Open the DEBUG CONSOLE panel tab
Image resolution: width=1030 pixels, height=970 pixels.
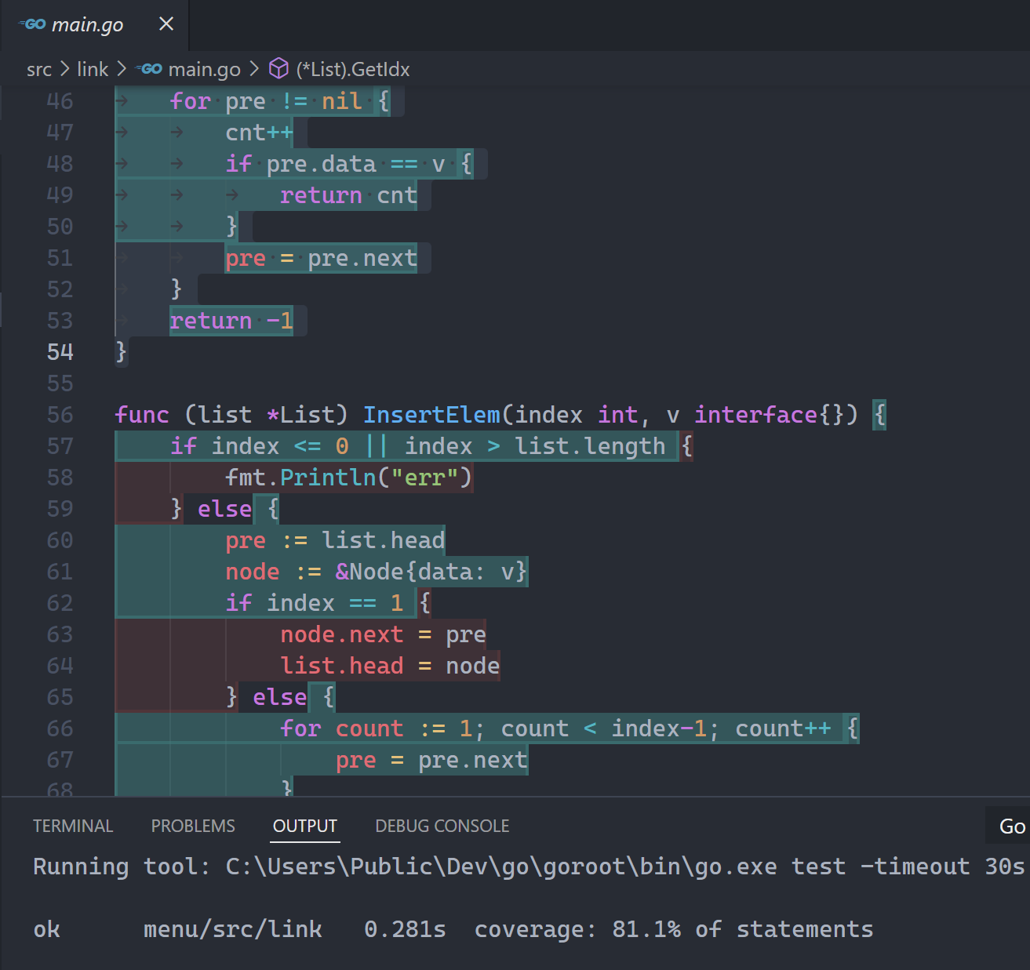pos(442,826)
